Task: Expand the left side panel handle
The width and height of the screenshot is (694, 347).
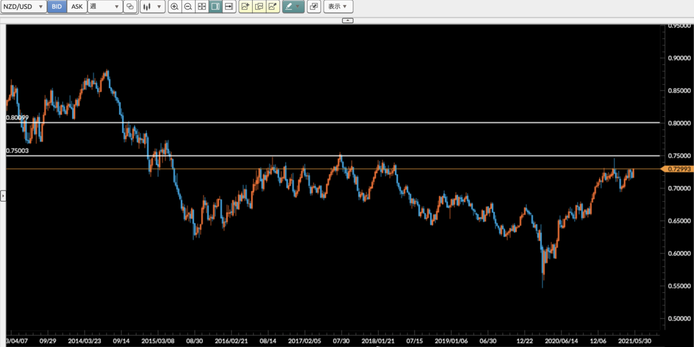Action: (x=3, y=196)
